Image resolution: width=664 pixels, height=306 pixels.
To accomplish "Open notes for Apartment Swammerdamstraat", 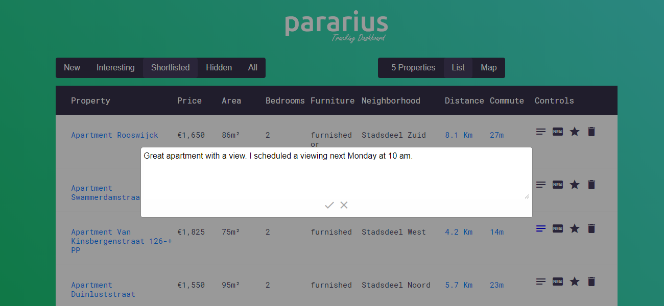I will tap(541, 185).
